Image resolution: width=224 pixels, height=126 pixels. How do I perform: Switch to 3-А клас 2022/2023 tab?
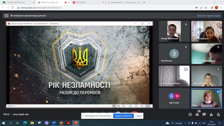18,2
